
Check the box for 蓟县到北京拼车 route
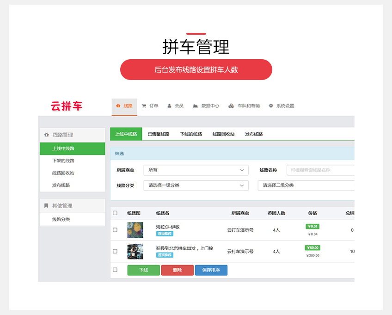coord(115,251)
